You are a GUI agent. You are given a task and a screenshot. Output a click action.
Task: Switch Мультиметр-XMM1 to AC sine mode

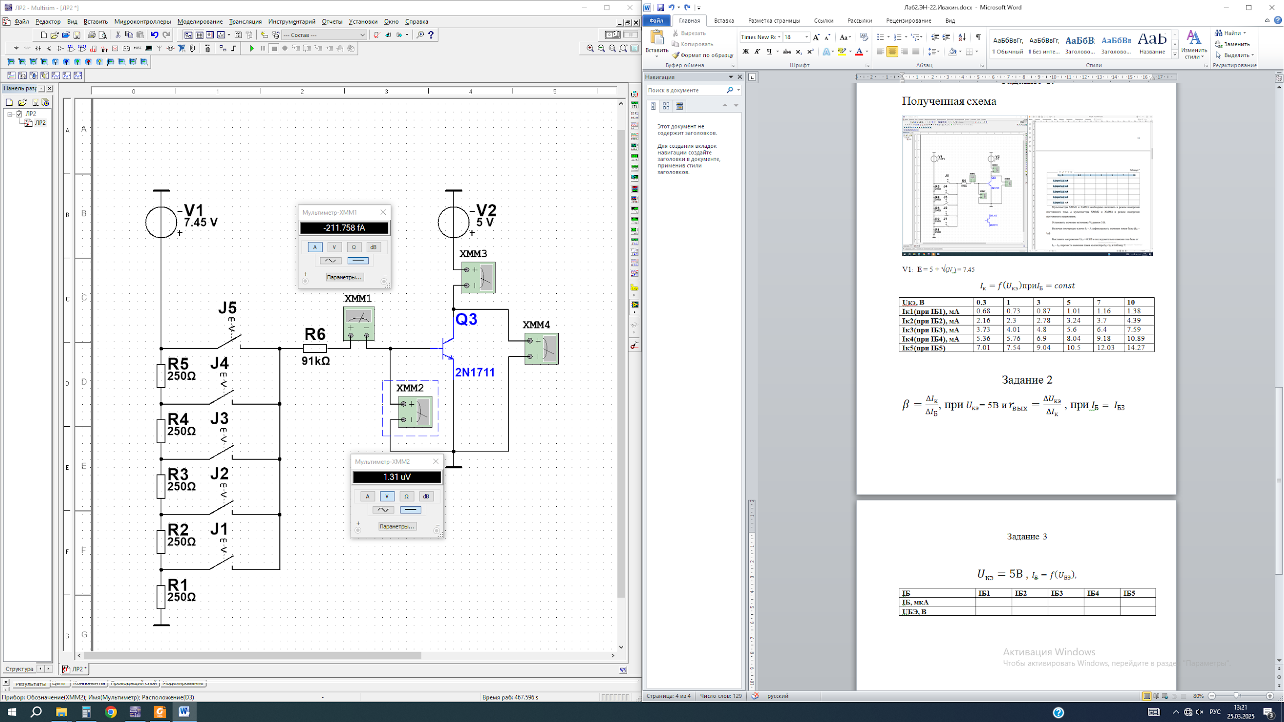click(x=330, y=260)
